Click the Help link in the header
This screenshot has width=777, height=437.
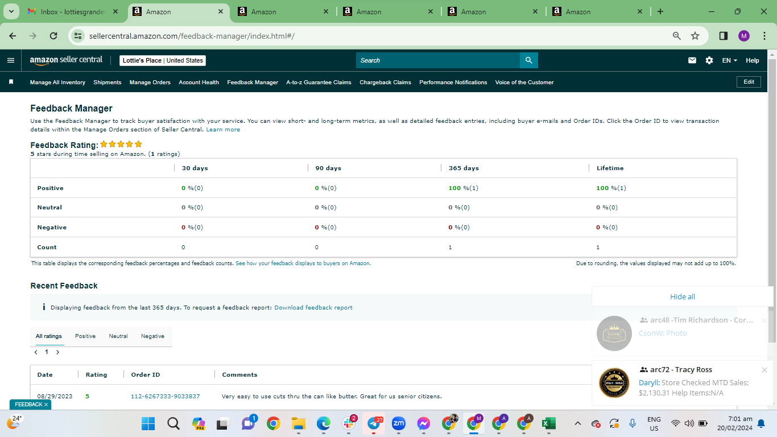pos(753,60)
